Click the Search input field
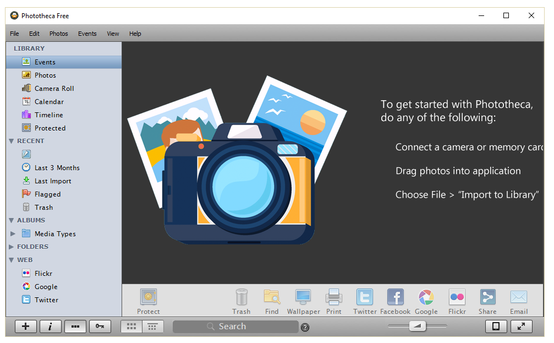Image resolution: width=554 pixels, height=343 pixels. [235, 326]
